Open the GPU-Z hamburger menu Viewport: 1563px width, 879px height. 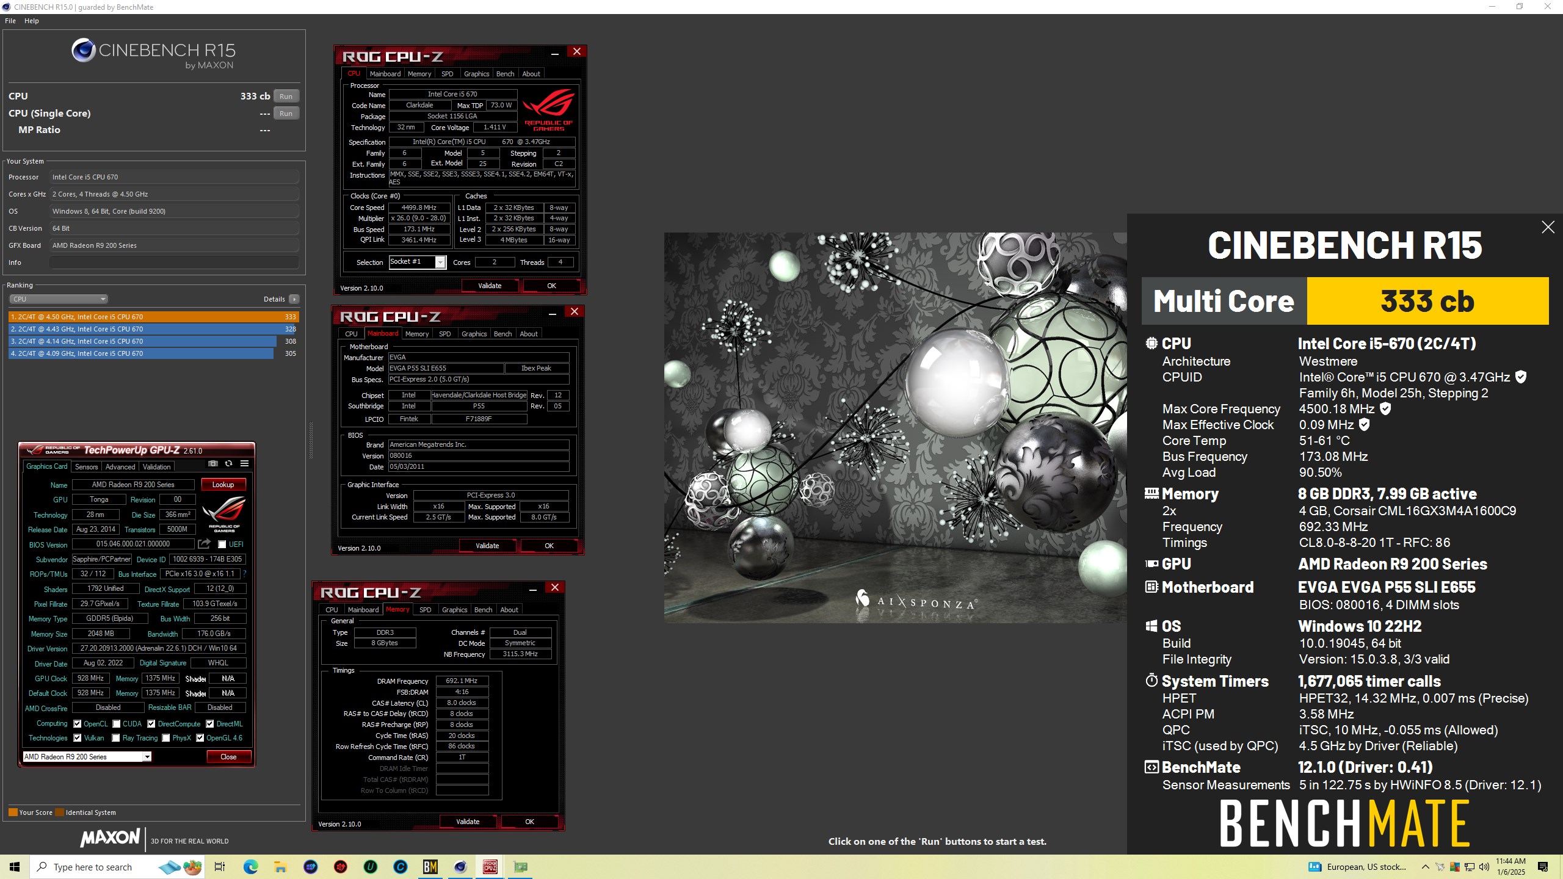click(244, 464)
